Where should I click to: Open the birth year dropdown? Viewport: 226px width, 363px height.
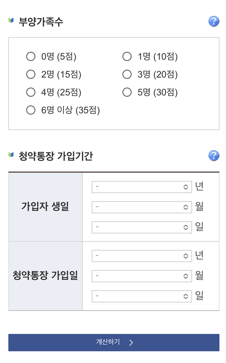pos(142,186)
